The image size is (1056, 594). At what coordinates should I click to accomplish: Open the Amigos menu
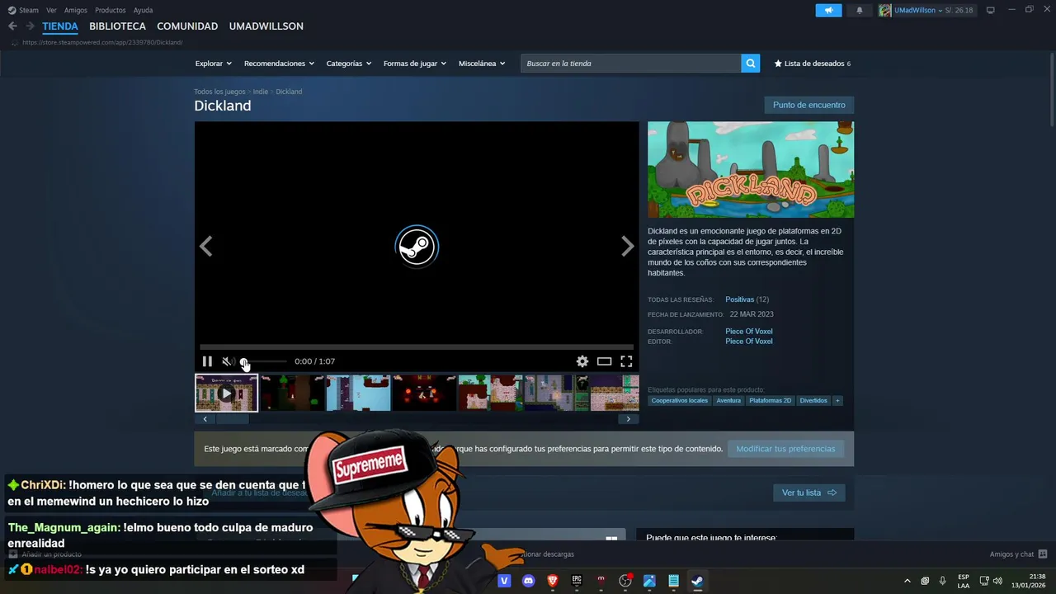[x=76, y=10]
